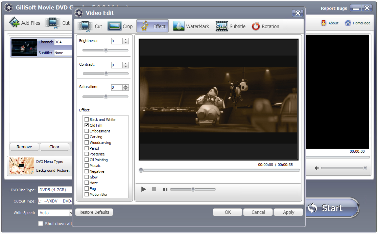
Task: Click the Restore Defaults button
Action: point(94,212)
